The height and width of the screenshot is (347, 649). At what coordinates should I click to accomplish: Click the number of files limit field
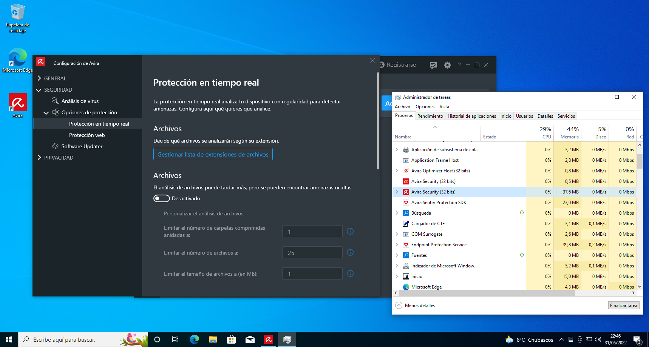coord(312,252)
